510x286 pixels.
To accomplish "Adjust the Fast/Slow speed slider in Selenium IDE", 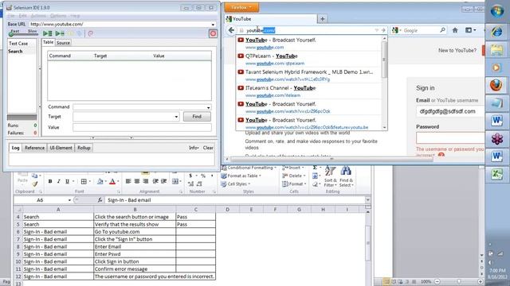I will tap(23, 33).
